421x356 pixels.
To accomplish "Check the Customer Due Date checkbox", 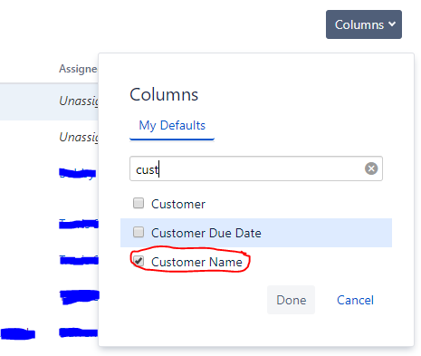I will pyautogui.click(x=139, y=232).
